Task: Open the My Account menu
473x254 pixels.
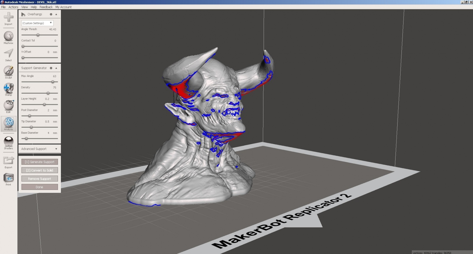Action: pos(63,7)
